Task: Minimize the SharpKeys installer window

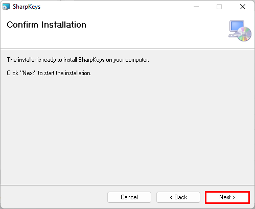Action: click(196, 7)
